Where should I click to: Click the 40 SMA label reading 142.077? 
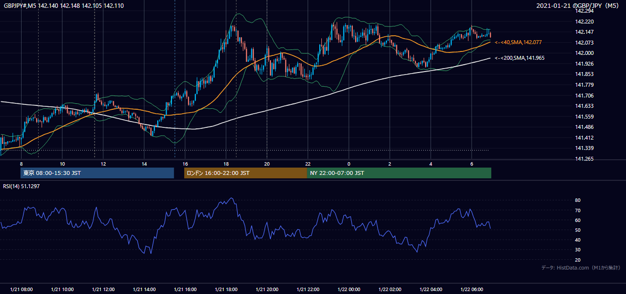point(518,43)
